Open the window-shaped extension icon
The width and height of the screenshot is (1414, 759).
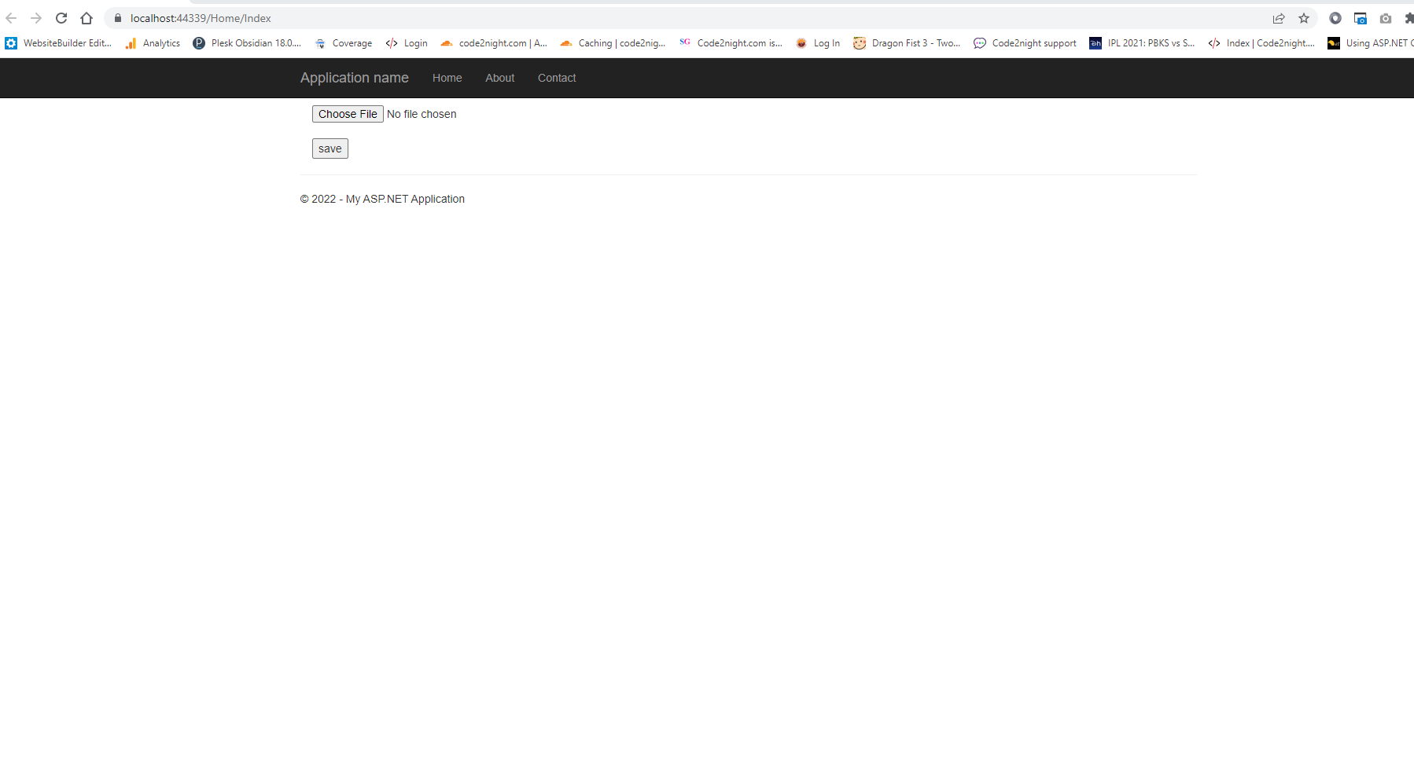pyautogui.click(x=1361, y=18)
